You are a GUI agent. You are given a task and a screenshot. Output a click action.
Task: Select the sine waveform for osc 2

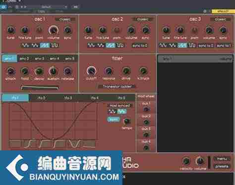click(91, 46)
